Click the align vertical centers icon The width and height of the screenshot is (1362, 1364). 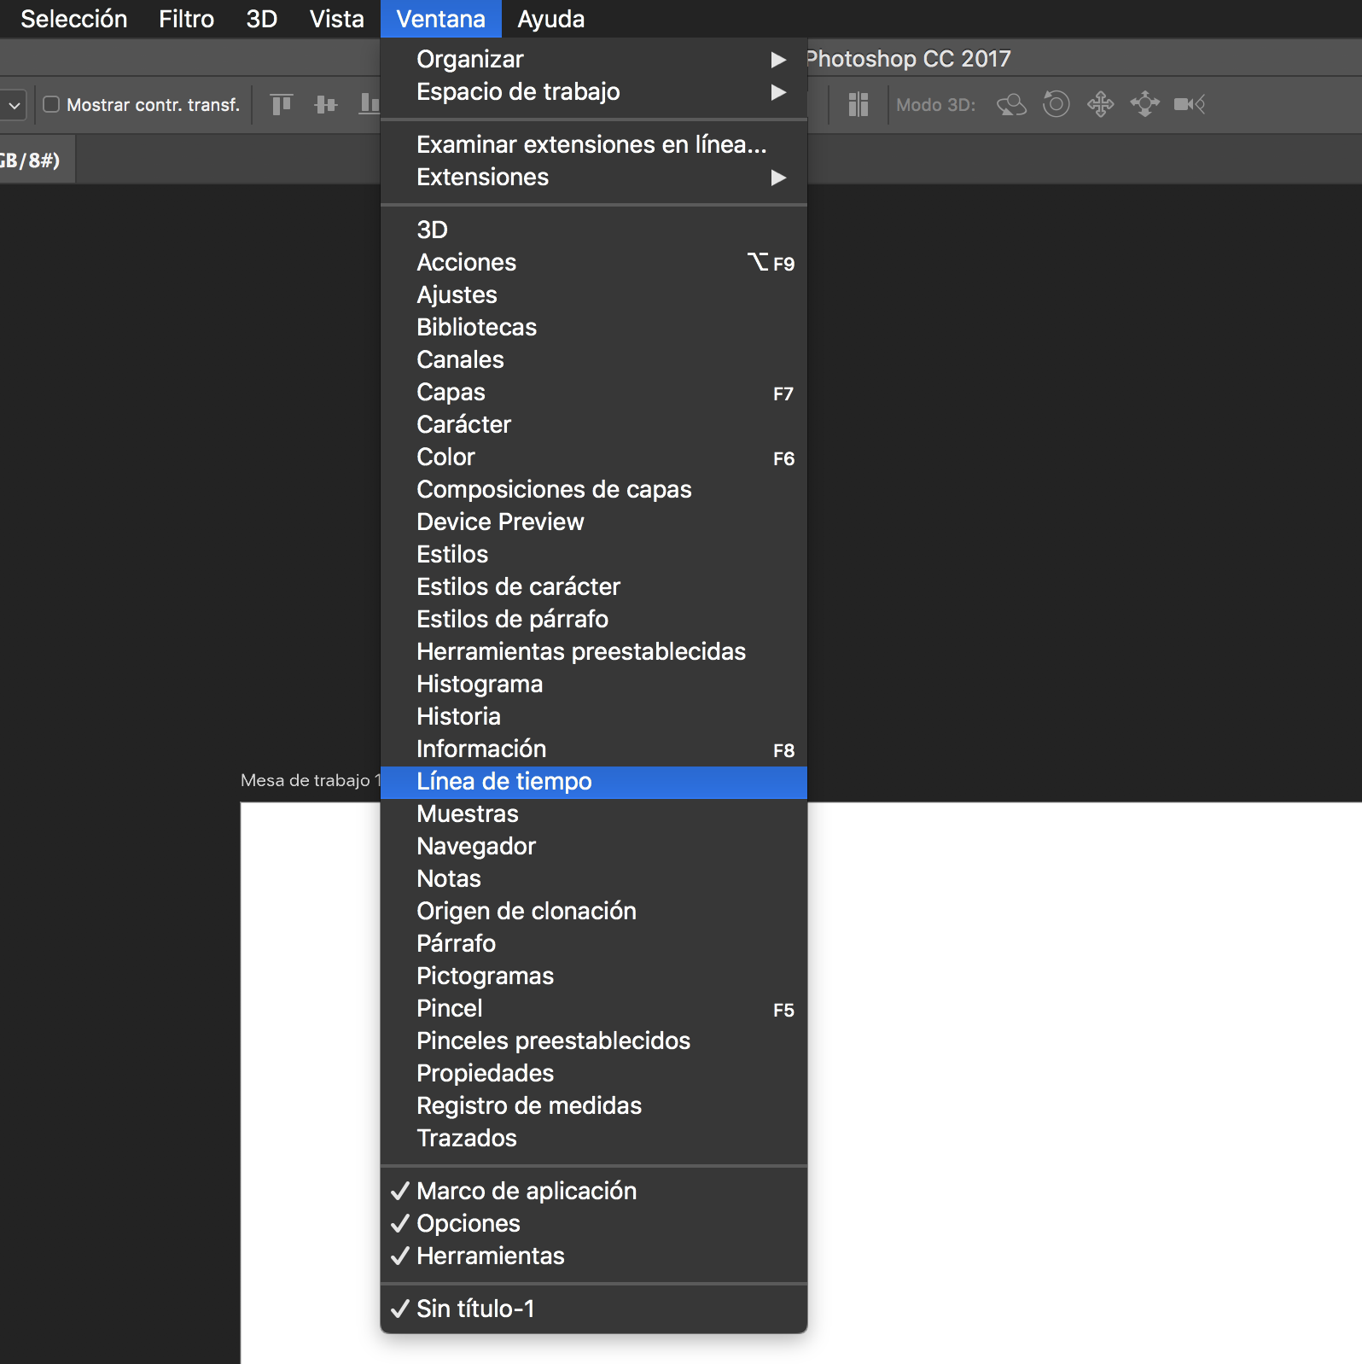(x=325, y=104)
